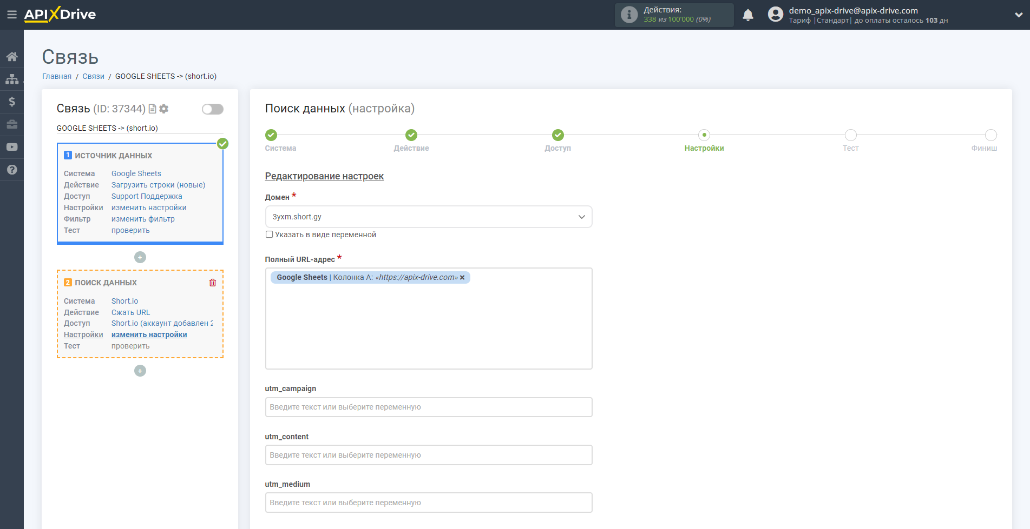The height and width of the screenshot is (529, 1030).
Task: Click the utm_medium input field
Action: (x=429, y=503)
